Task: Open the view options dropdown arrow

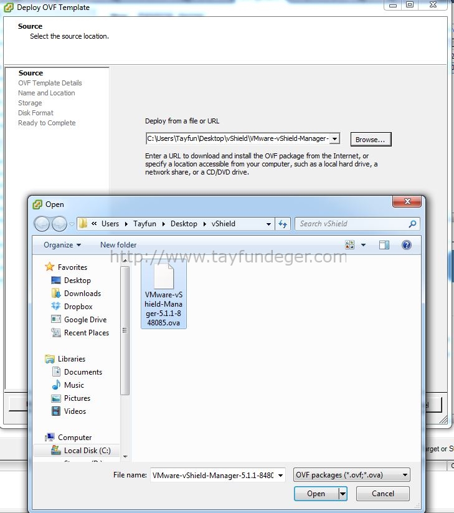Action: pos(363,245)
